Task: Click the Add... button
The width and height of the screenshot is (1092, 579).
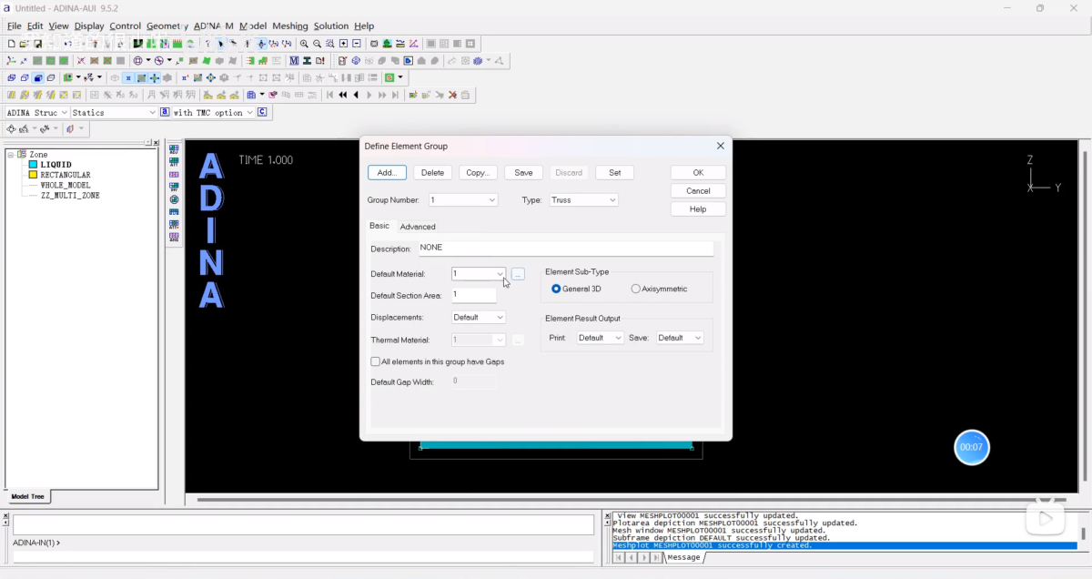Action: 387,172
